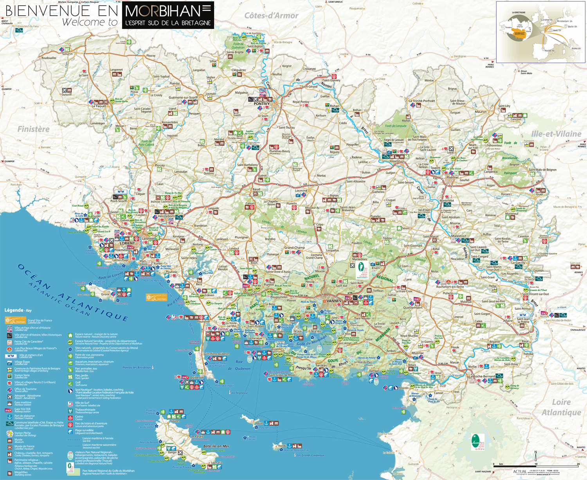Image resolution: width=587 pixels, height=480 pixels.
Task: Select the Port de plaisance anchor icon in legend
Action: (x=10, y=417)
